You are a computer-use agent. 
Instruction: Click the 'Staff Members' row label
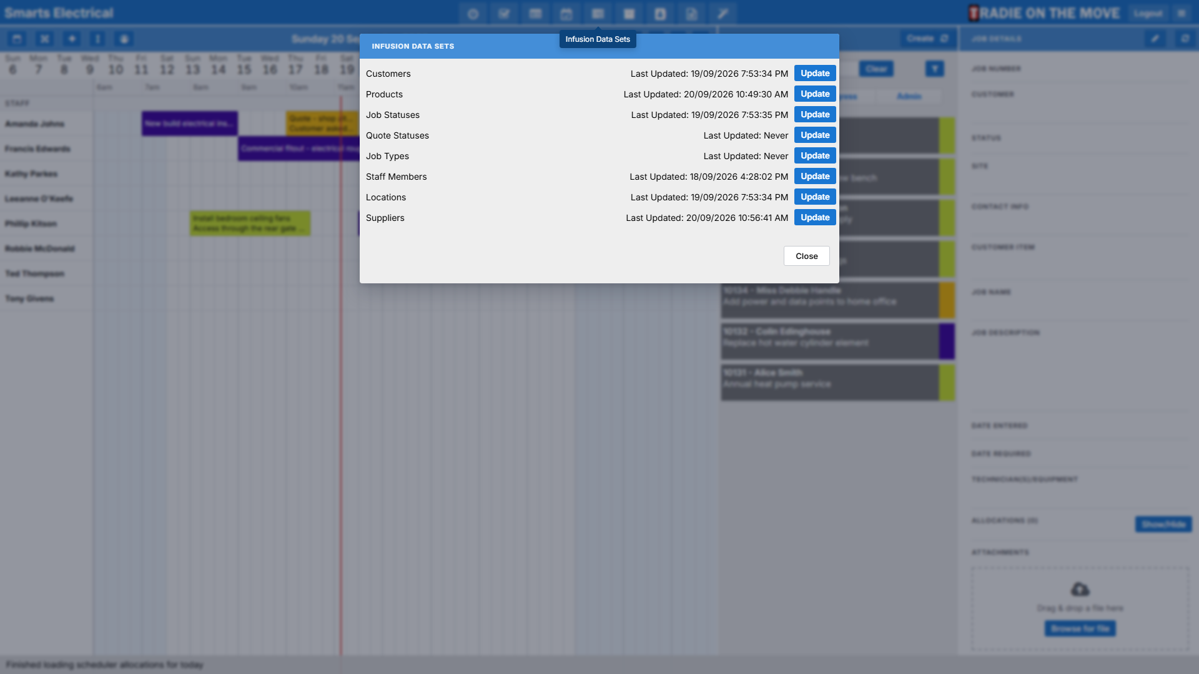click(397, 177)
